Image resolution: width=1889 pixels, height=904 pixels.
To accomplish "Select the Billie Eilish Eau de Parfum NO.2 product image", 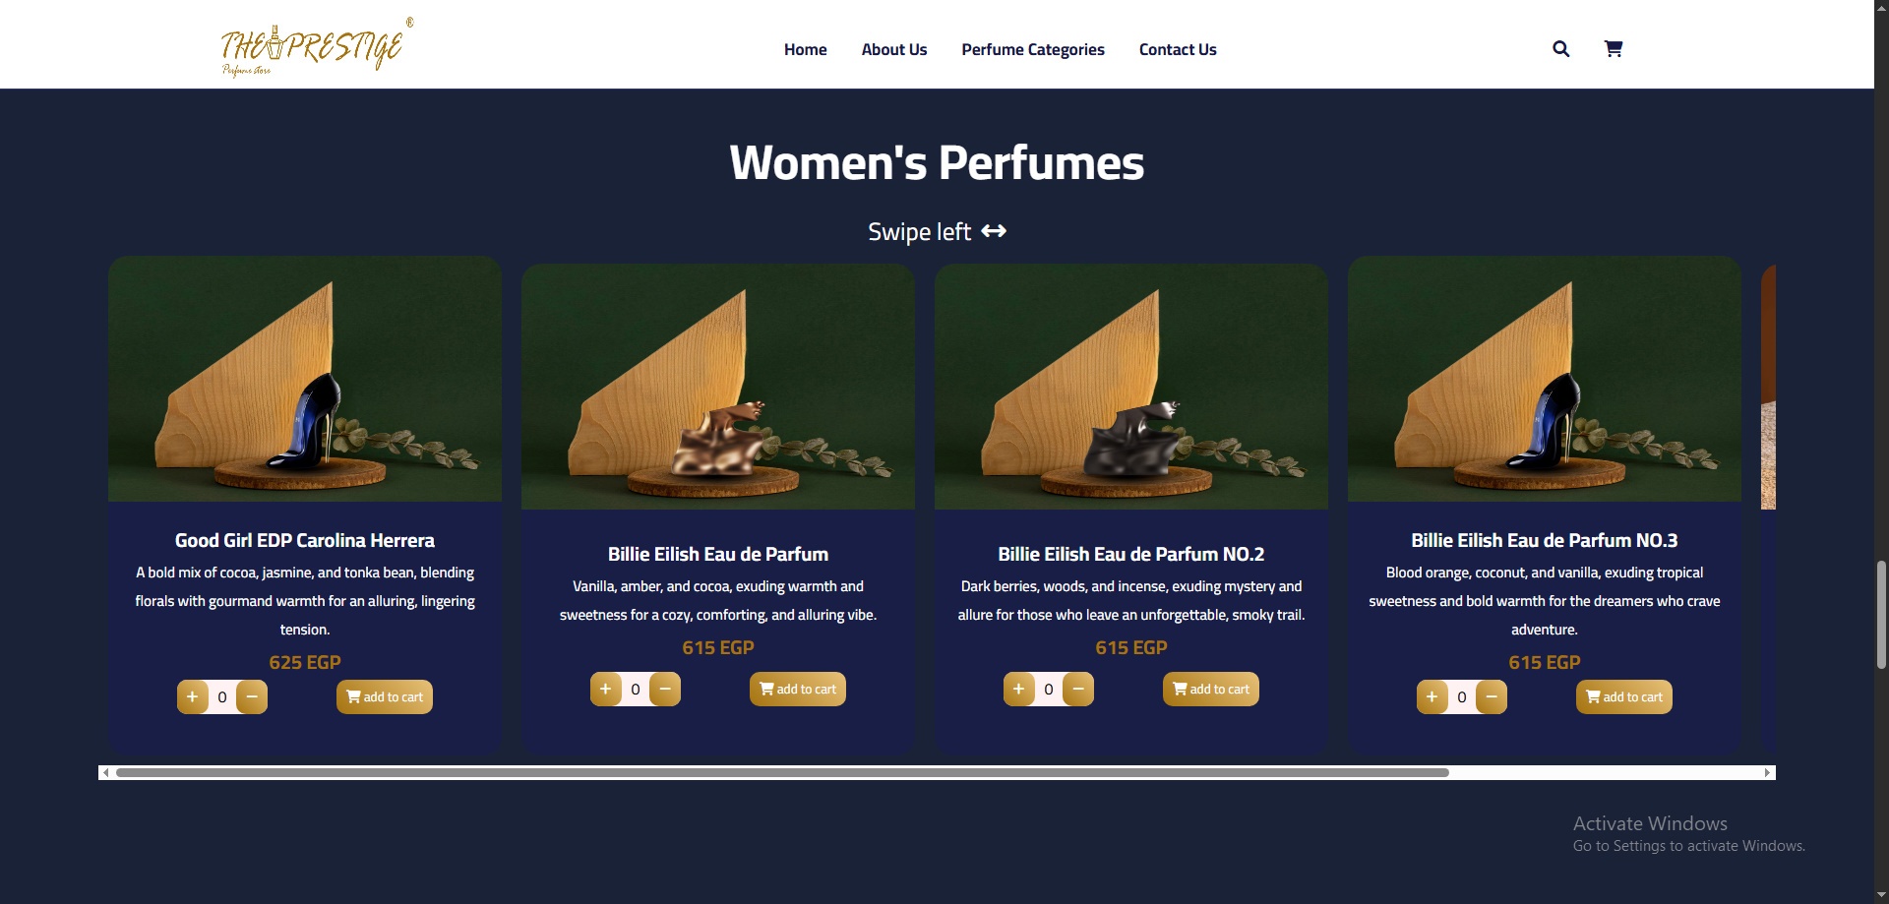I will [1131, 387].
